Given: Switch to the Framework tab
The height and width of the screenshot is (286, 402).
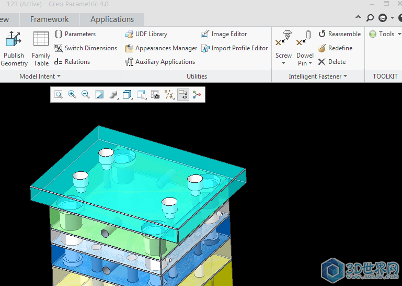Looking at the screenshot, I should (49, 19).
